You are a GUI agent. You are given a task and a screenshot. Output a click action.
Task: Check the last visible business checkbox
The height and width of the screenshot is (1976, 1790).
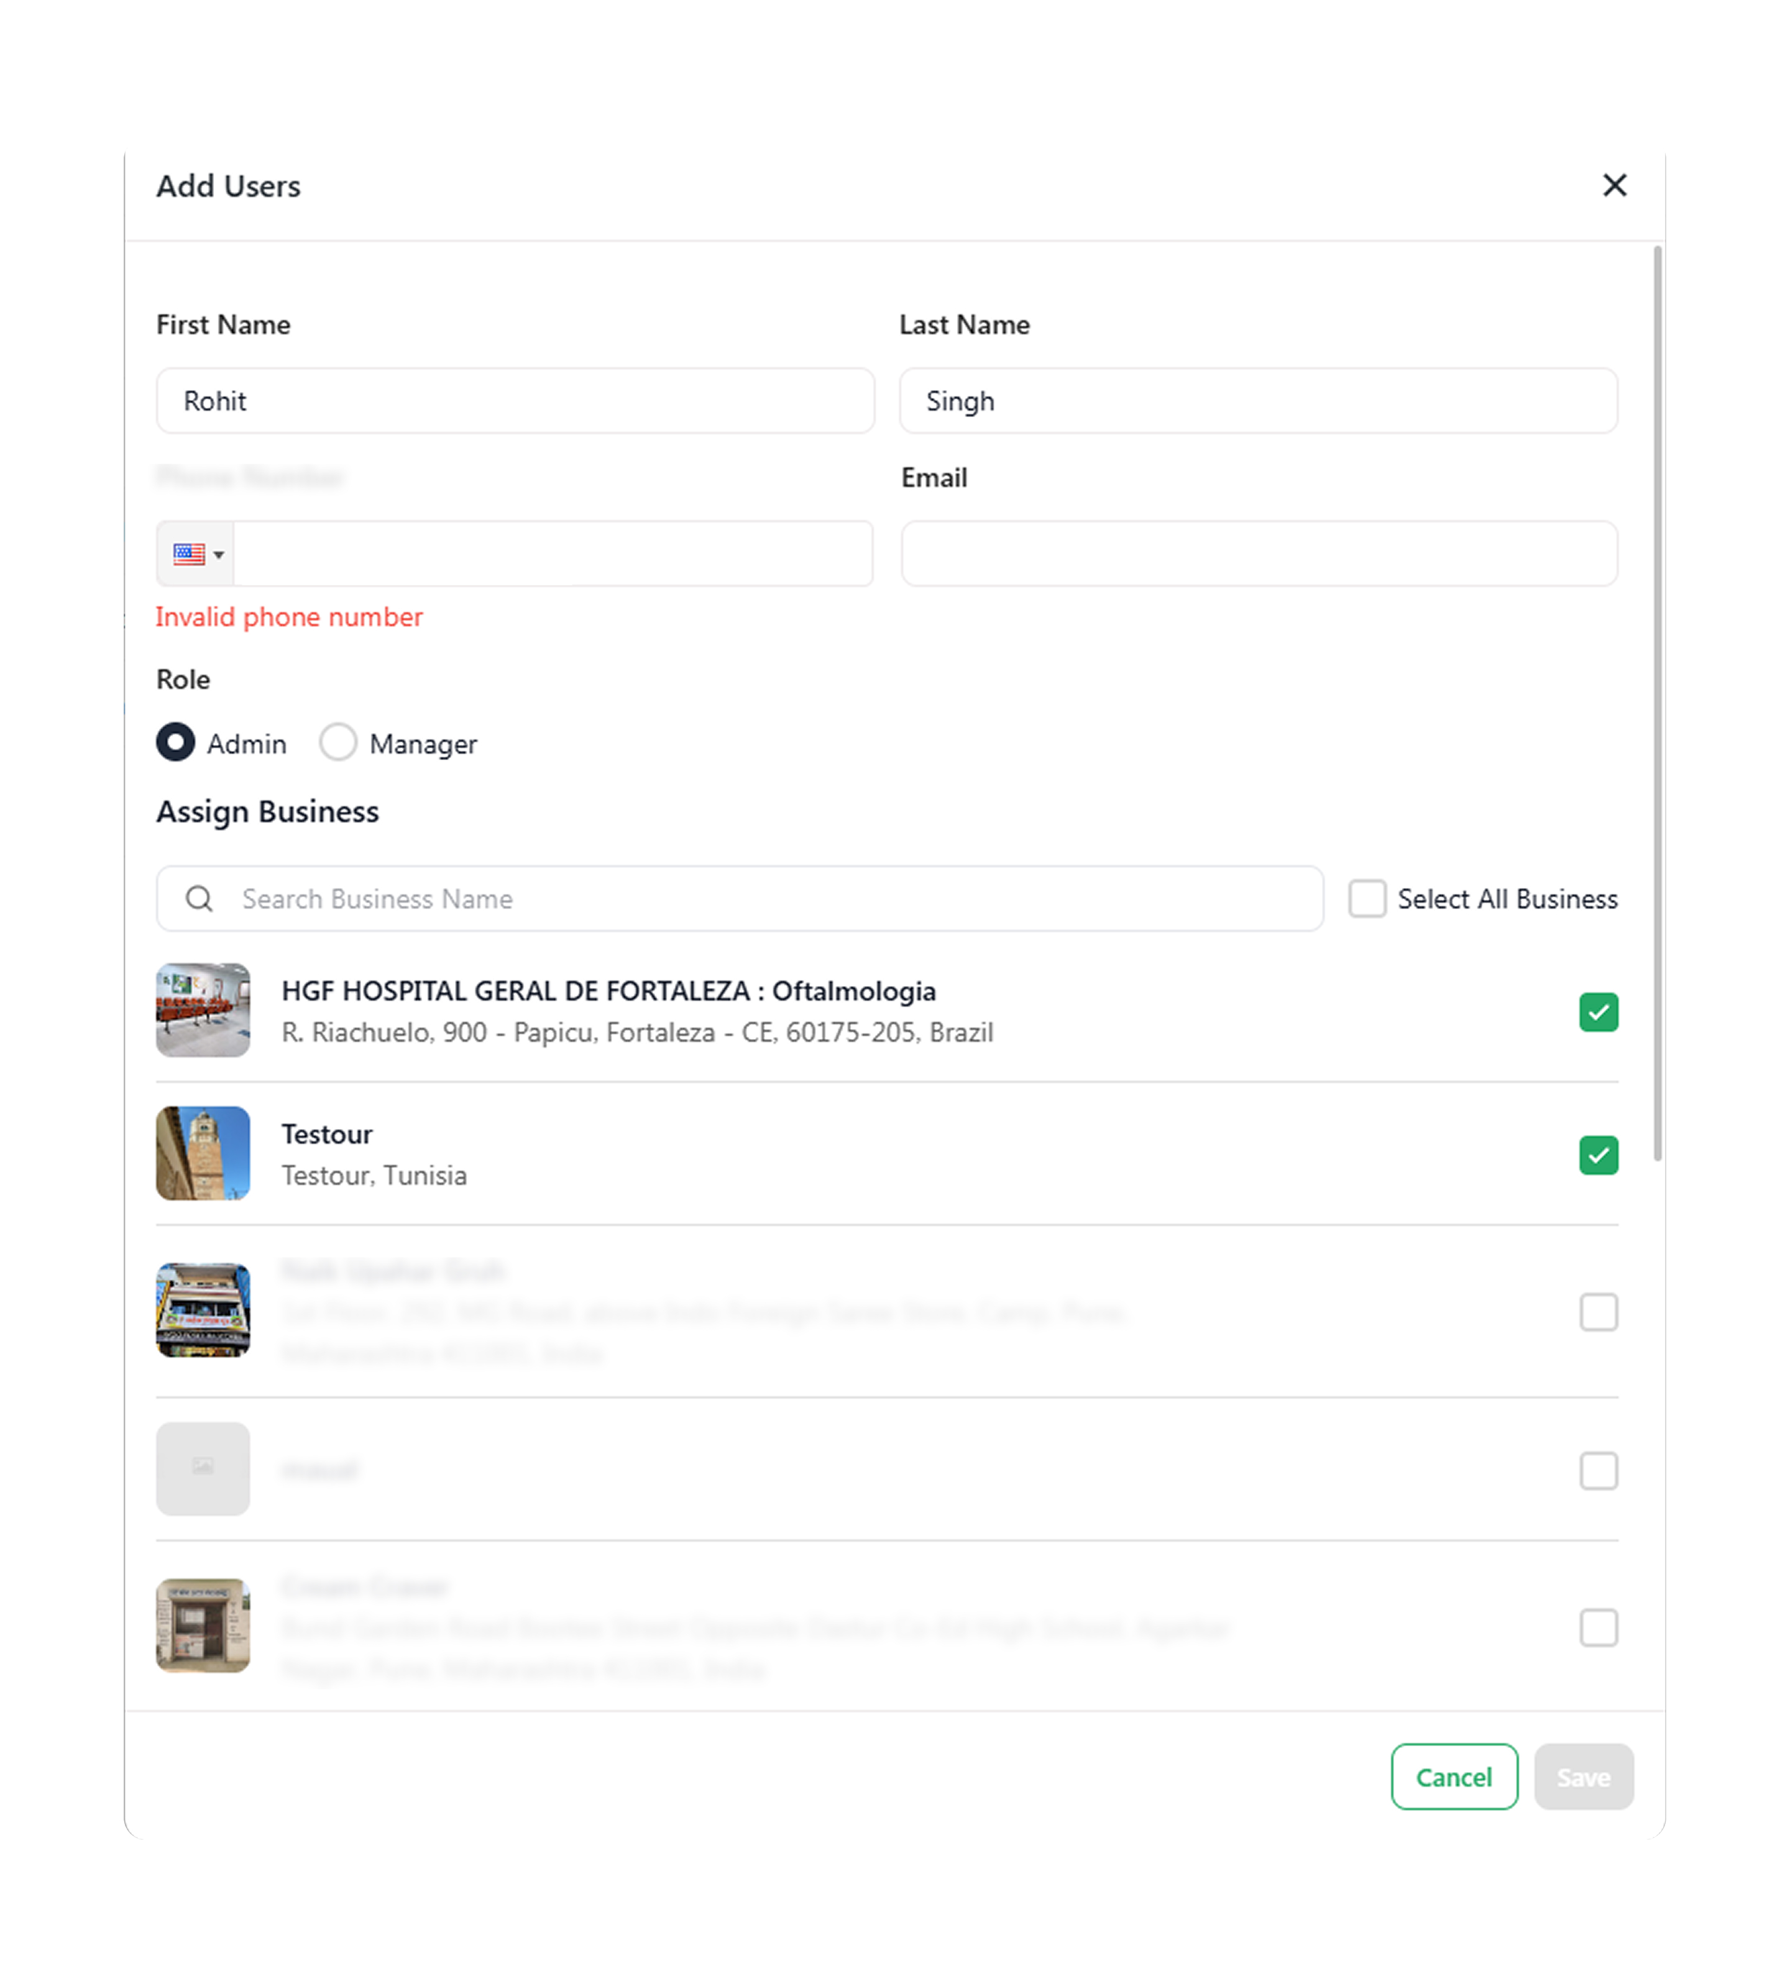[1598, 1627]
